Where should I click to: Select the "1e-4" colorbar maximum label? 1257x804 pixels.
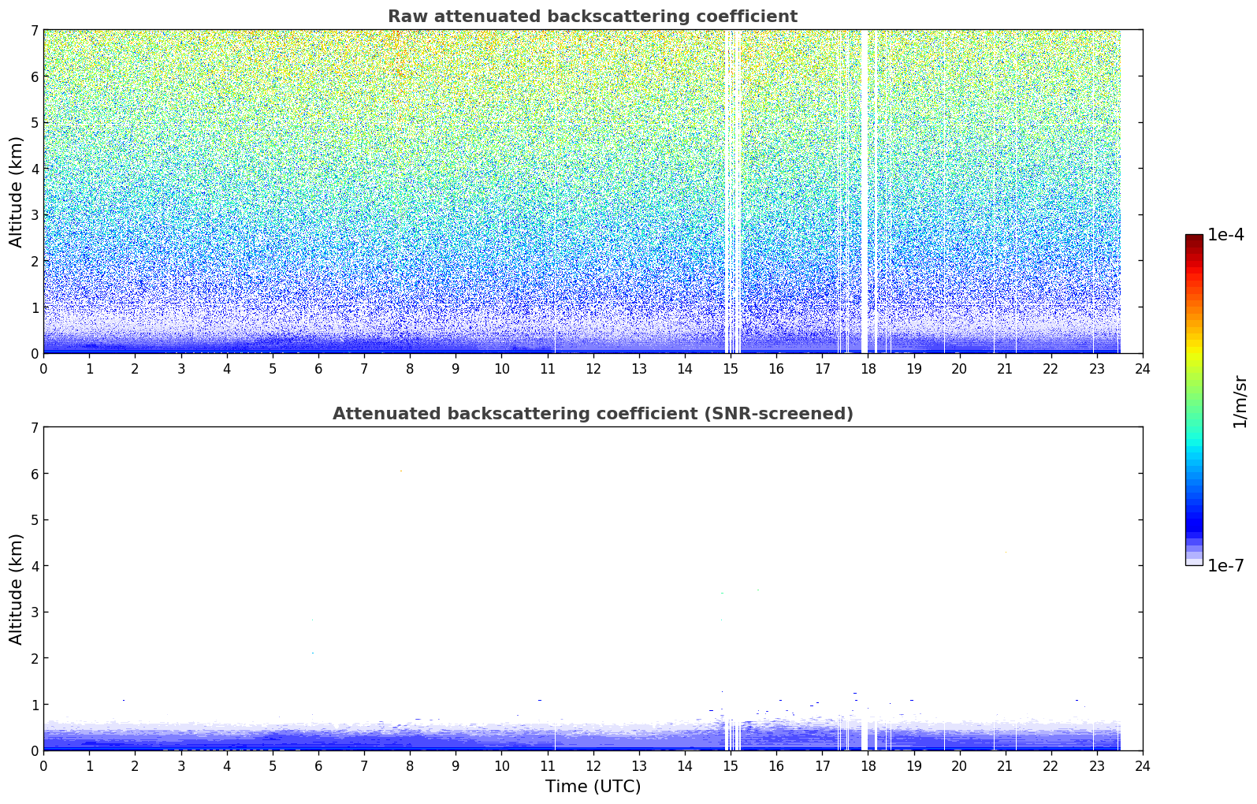pos(1225,235)
